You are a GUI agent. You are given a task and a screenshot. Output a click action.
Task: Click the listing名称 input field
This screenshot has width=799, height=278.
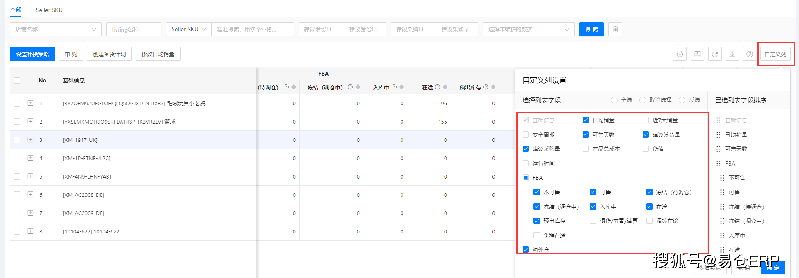[133, 30]
